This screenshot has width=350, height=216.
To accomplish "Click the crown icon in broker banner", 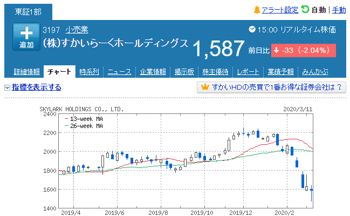I will (205, 87).
